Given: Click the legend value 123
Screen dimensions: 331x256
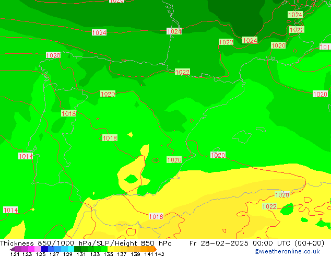Looking at the screenshot, I should [27, 254].
